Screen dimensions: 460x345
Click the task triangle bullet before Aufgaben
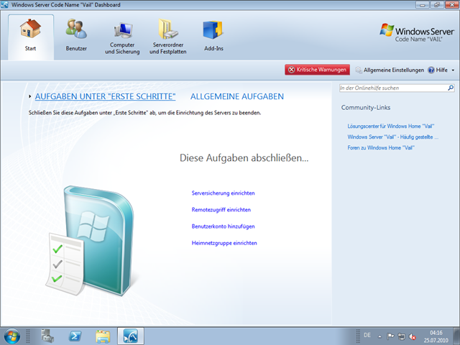(x=30, y=96)
